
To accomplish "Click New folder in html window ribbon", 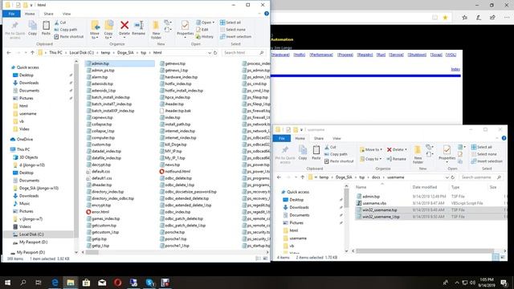I will click(156, 31).
